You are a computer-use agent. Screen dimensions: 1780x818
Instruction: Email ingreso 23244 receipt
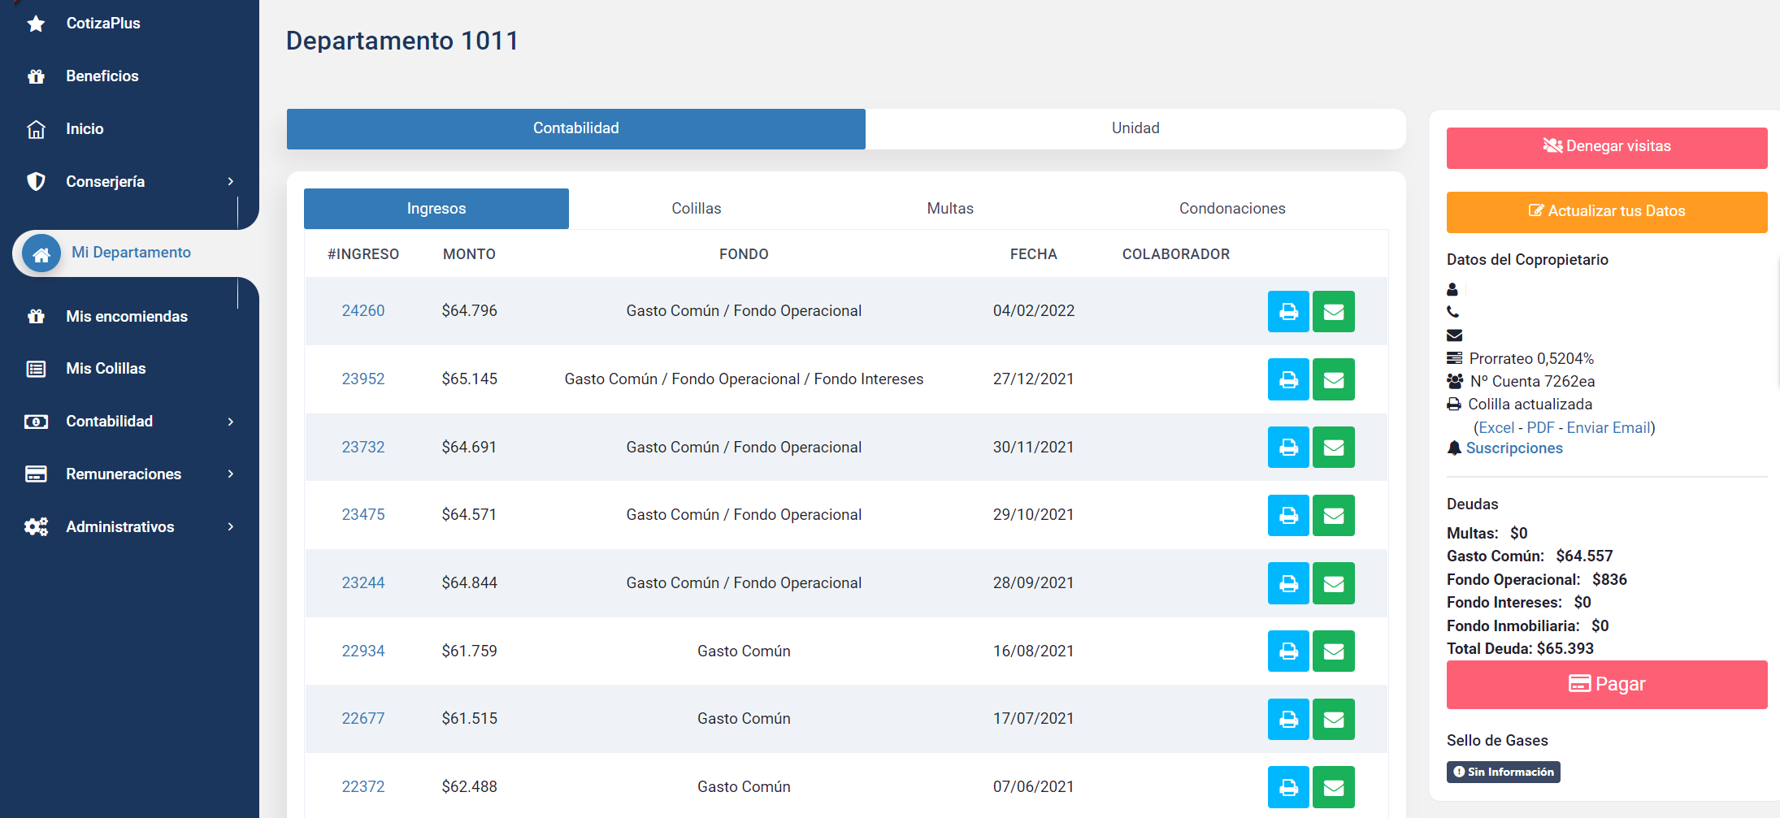coord(1334,583)
